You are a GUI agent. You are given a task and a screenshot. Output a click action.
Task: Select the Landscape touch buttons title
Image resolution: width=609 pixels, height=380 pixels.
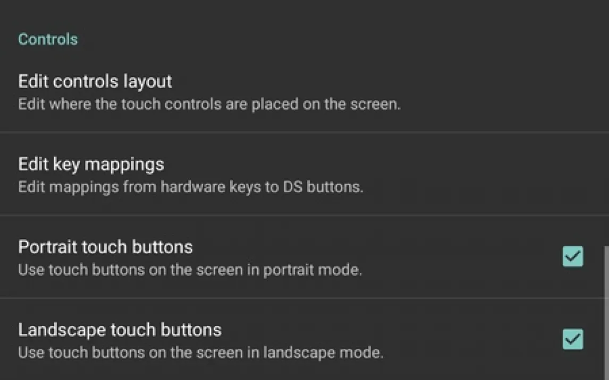click(x=120, y=330)
